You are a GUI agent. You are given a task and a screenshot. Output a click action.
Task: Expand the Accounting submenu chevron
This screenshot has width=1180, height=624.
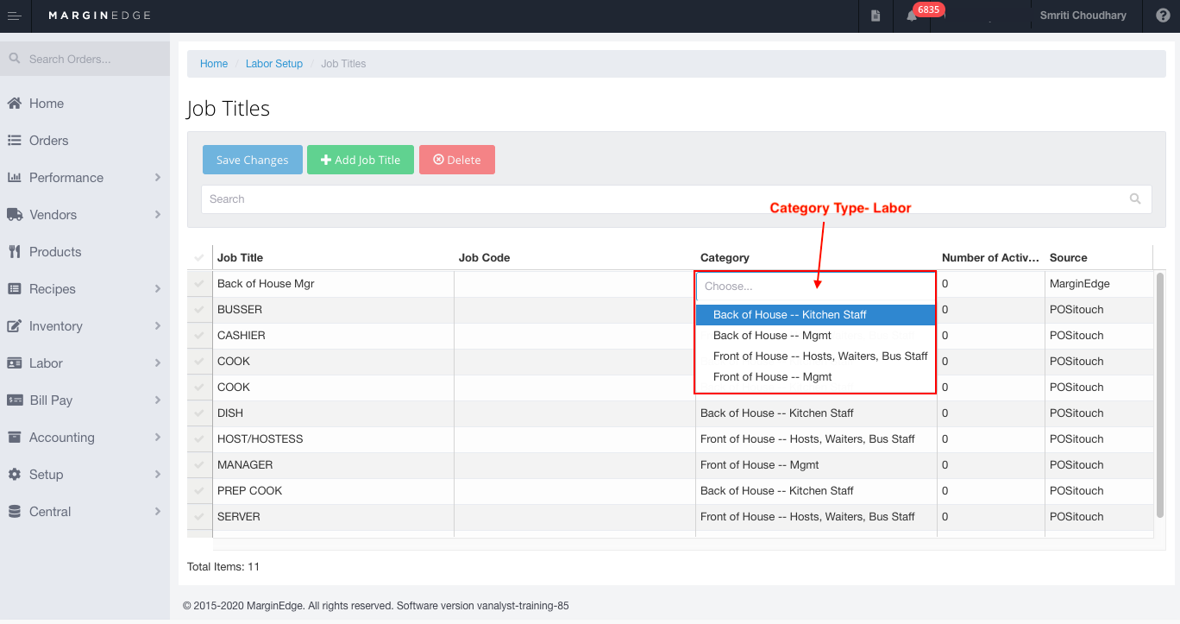[x=158, y=437]
